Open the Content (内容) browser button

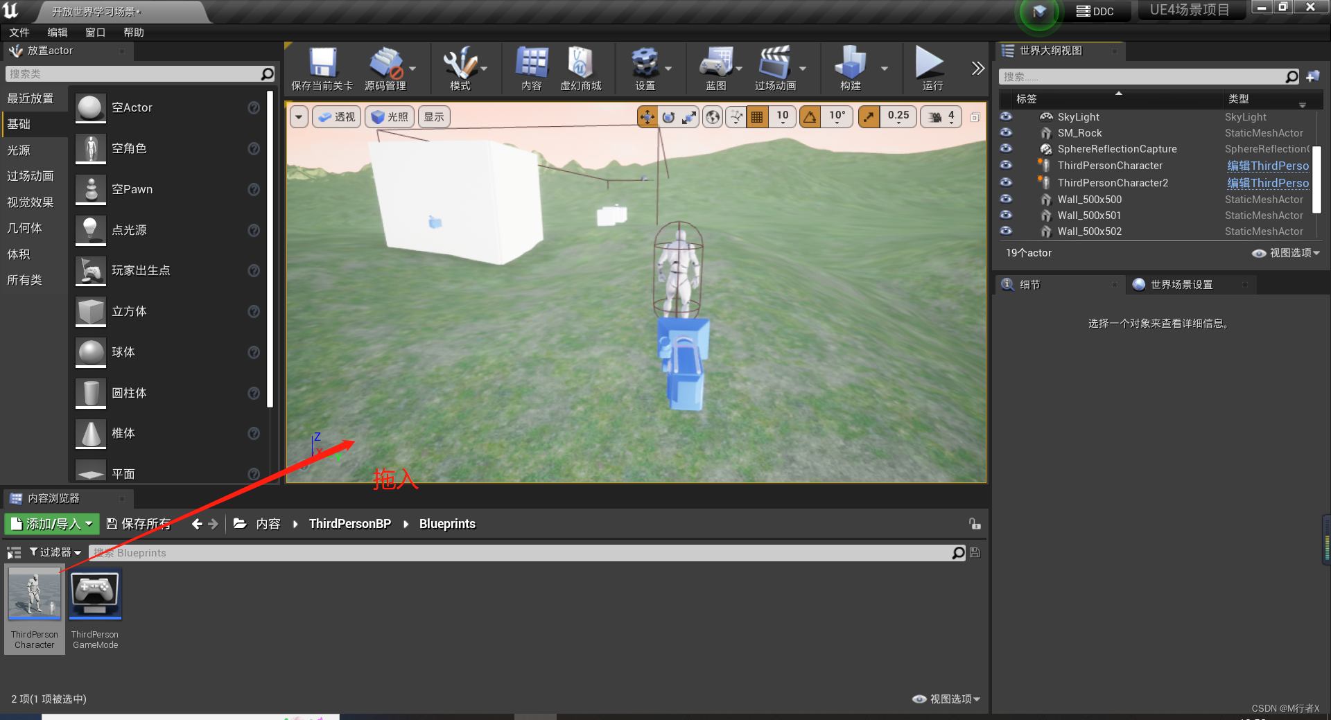click(x=532, y=69)
